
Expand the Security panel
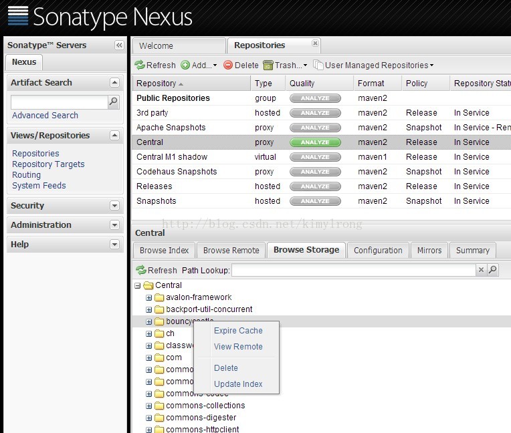point(114,205)
